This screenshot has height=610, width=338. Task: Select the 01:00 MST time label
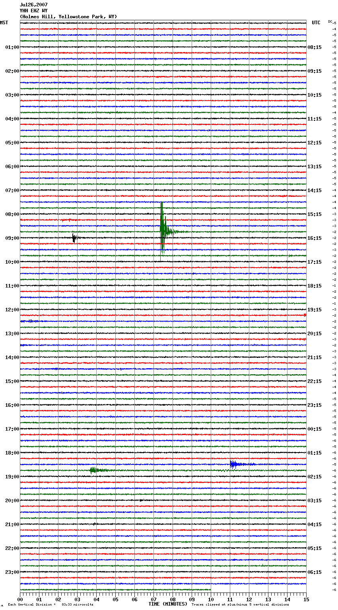pos(12,47)
